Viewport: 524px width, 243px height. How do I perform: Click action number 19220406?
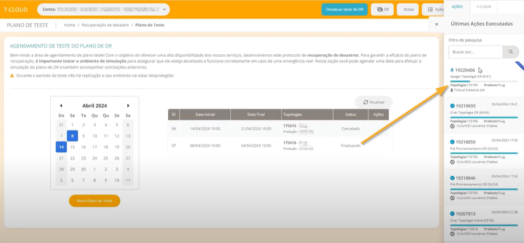tap(465, 70)
